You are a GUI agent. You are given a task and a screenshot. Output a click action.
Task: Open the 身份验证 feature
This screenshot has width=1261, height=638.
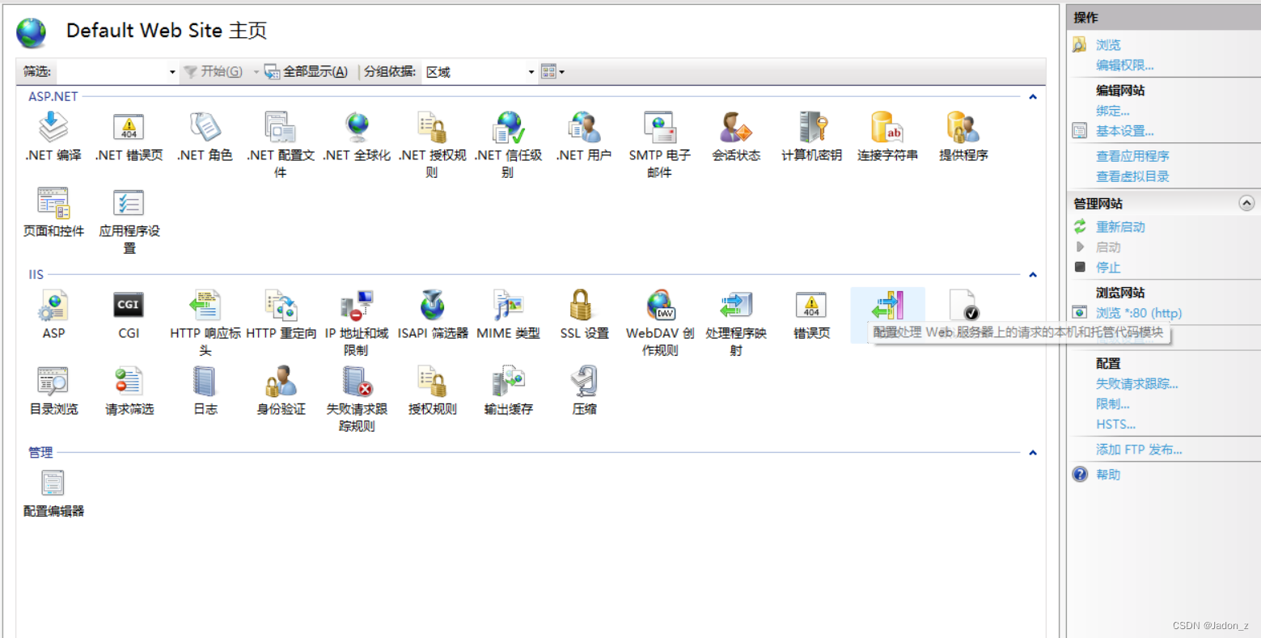[280, 391]
